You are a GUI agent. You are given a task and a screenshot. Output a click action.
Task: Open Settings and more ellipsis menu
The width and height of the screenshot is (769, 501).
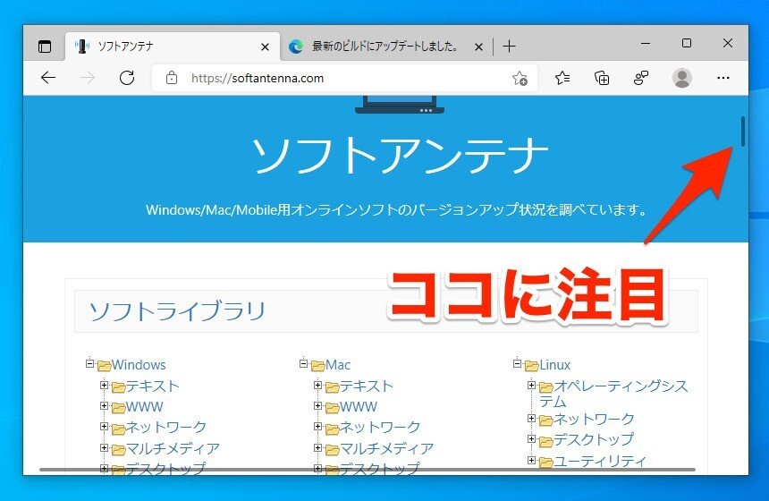tap(723, 78)
